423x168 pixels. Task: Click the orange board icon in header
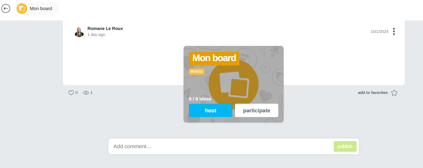click(22, 9)
